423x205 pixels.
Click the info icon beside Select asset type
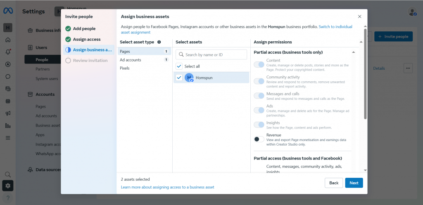coord(159,42)
